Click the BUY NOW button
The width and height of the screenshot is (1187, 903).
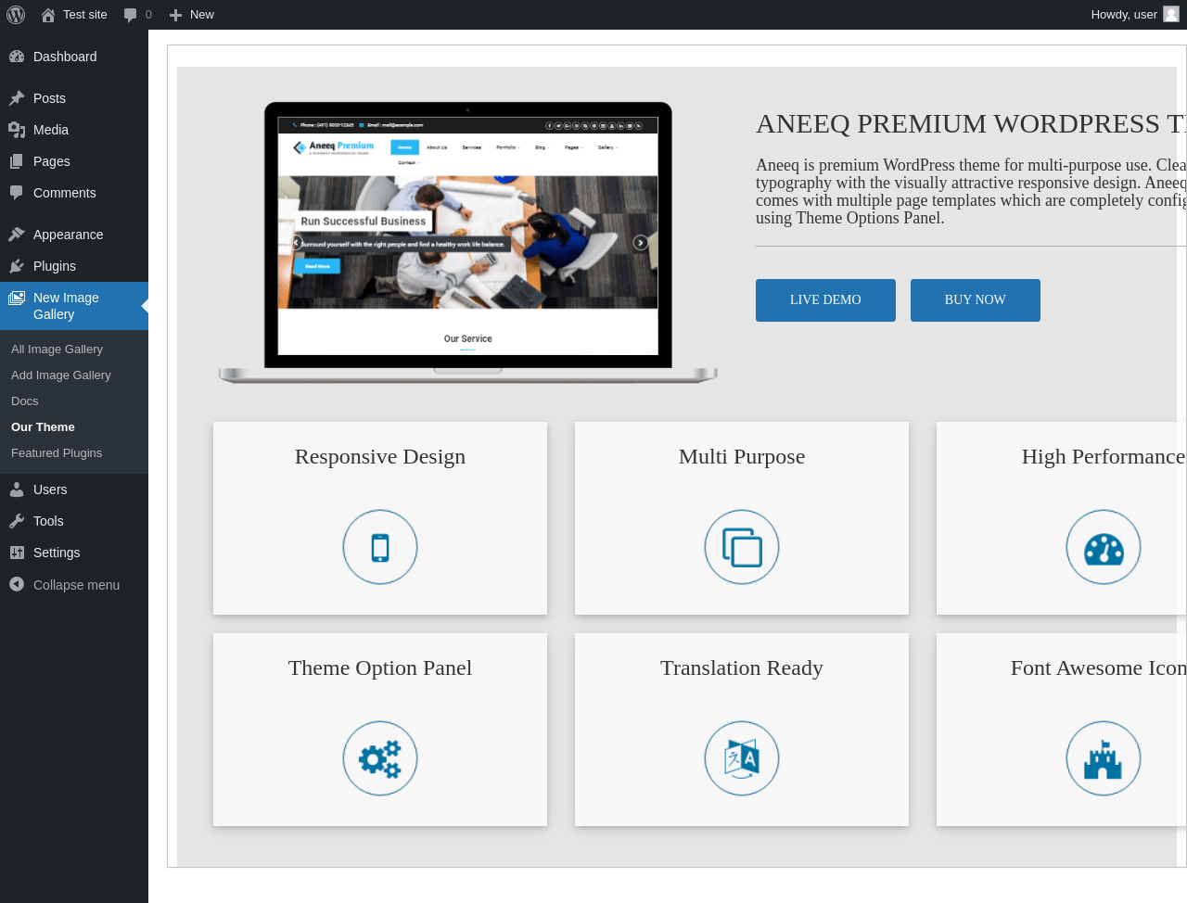[976, 300]
